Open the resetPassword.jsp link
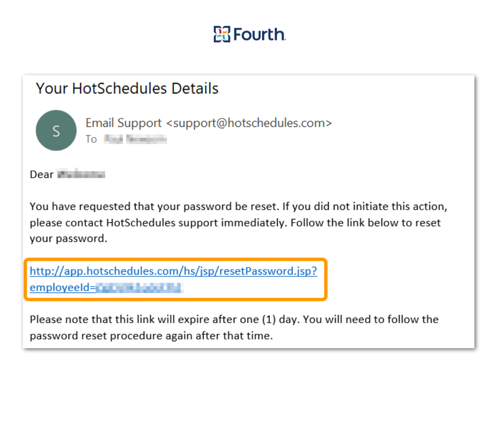The height and width of the screenshot is (426, 500). click(x=174, y=271)
